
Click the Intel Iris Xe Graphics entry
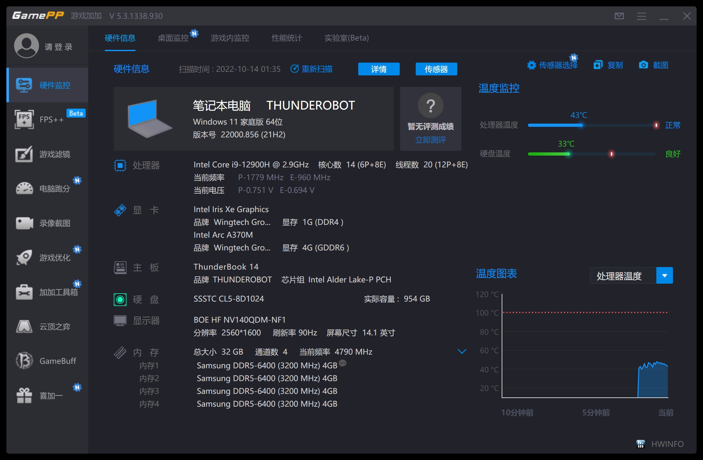tap(231, 209)
